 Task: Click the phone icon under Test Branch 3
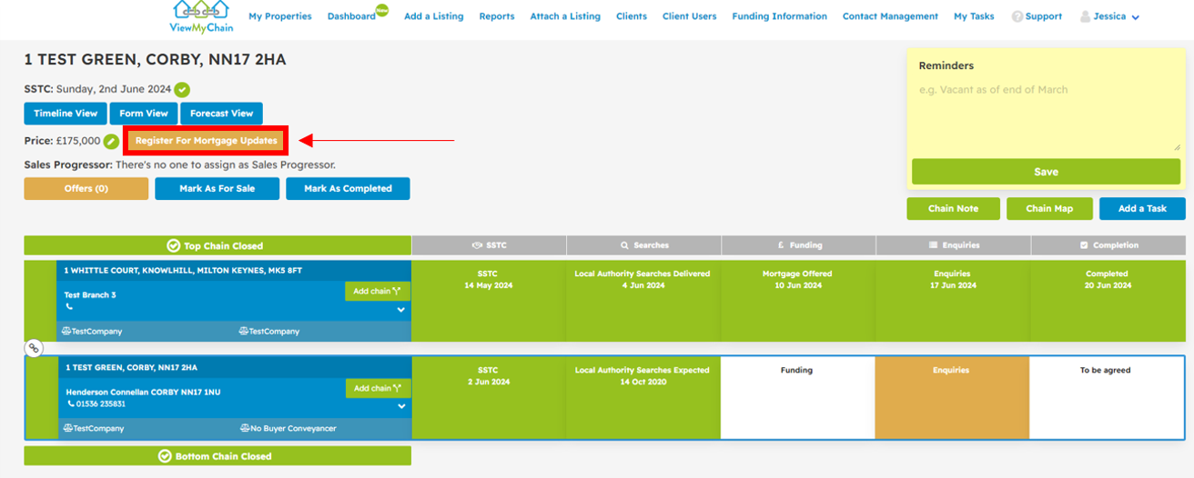point(68,307)
